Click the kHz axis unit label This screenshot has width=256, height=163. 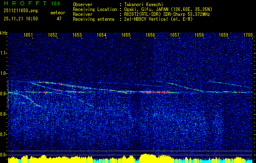4,33
